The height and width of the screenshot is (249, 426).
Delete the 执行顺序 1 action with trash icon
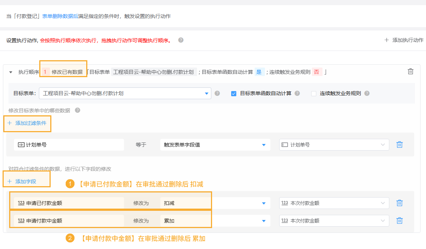point(411,72)
